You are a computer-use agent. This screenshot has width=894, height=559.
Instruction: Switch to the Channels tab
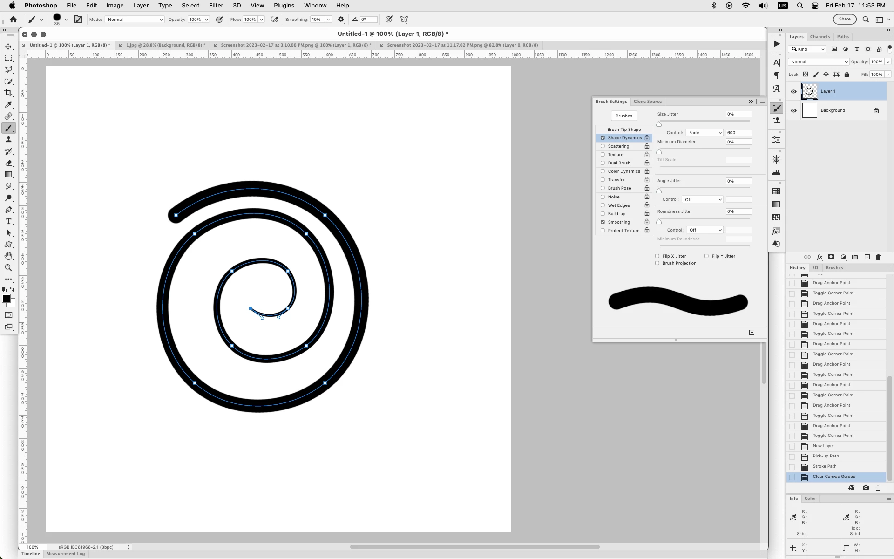pos(819,37)
